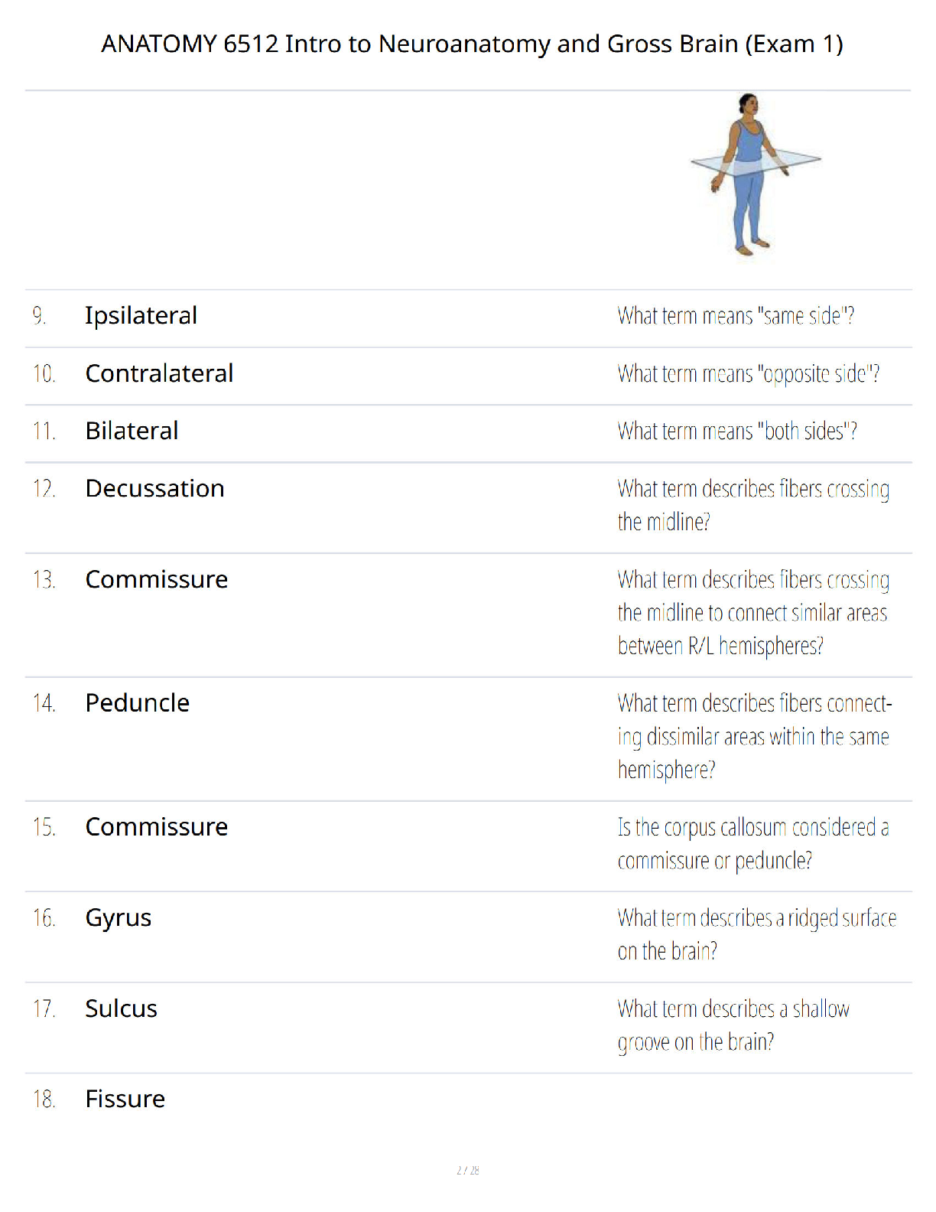
Task: Click the question about "same side"
Action: click(x=736, y=315)
